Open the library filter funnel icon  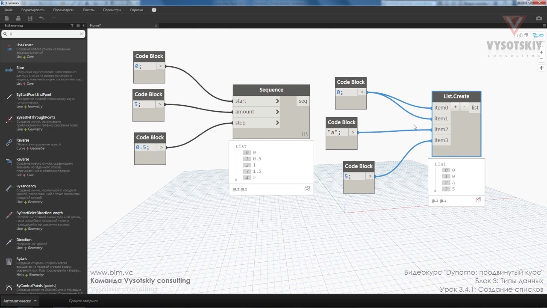(72, 26)
